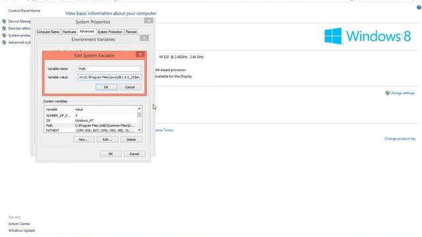Click Cancel in Environment Variables dialog
Image resolution: width=422 pixels, height=237 pixels.
pos(135,154)
